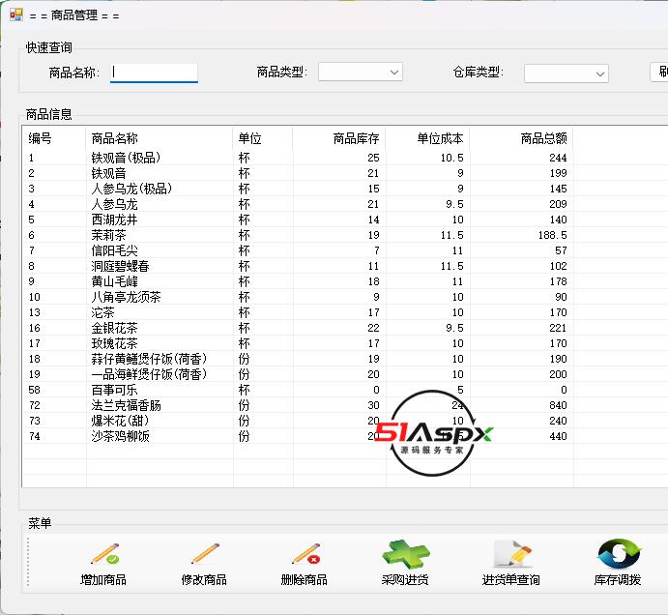Click the 库存调拨 circular arrows icon
The height and width of the screenshot is (615, 668).
[x=619, y=554]
